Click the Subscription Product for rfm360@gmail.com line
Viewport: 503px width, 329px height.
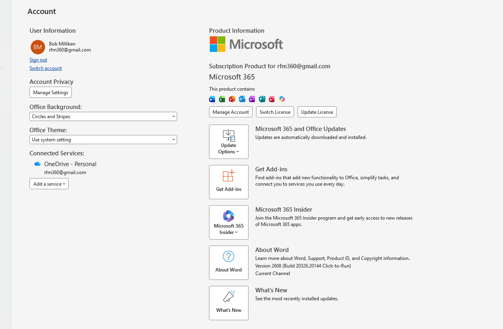point(270,66)
